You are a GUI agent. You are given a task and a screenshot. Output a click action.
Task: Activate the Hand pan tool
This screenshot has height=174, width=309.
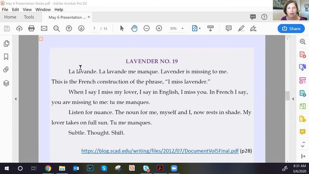tap(134, 29)
